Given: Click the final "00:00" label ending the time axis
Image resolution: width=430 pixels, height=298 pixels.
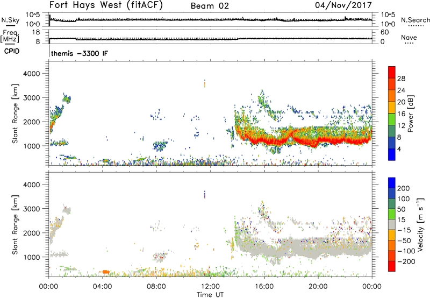Looking at the screenshot, I should tap(371, 287).
